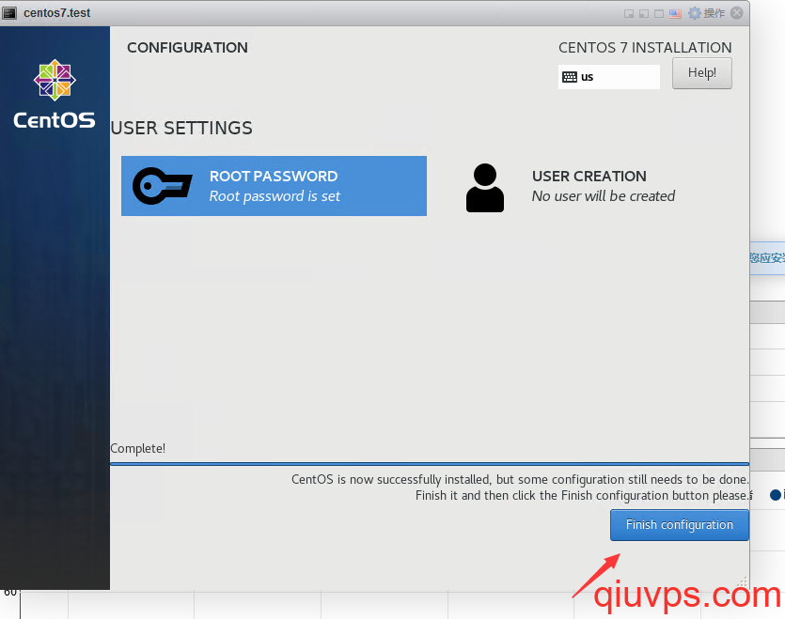The height and width of the screenshot is (619, 785).
Task: Click the person icon for user creation
Action: [485, 187]
